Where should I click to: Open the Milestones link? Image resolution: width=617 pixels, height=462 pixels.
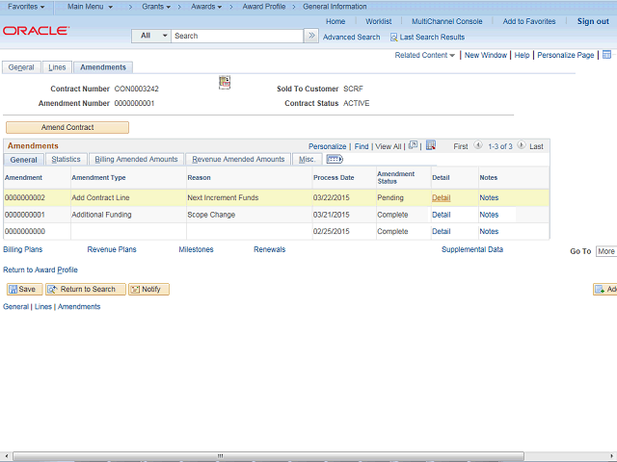tap(196, 249)
